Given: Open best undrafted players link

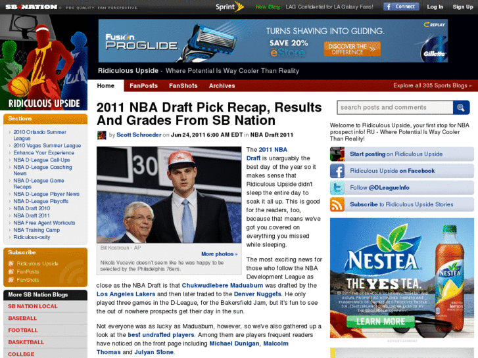Looking at the screenshot, I should [x=160, y=335].
